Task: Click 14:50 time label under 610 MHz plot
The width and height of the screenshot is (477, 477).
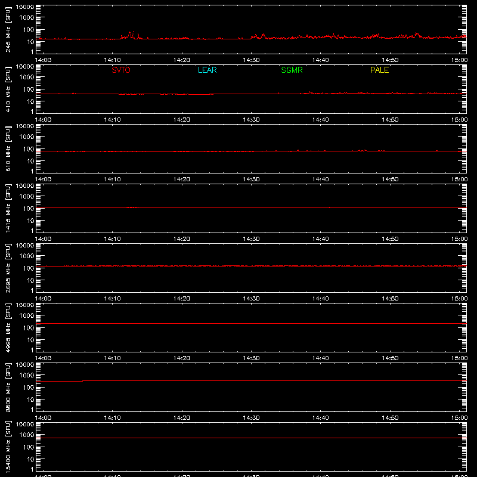Action: click(390, 179)
